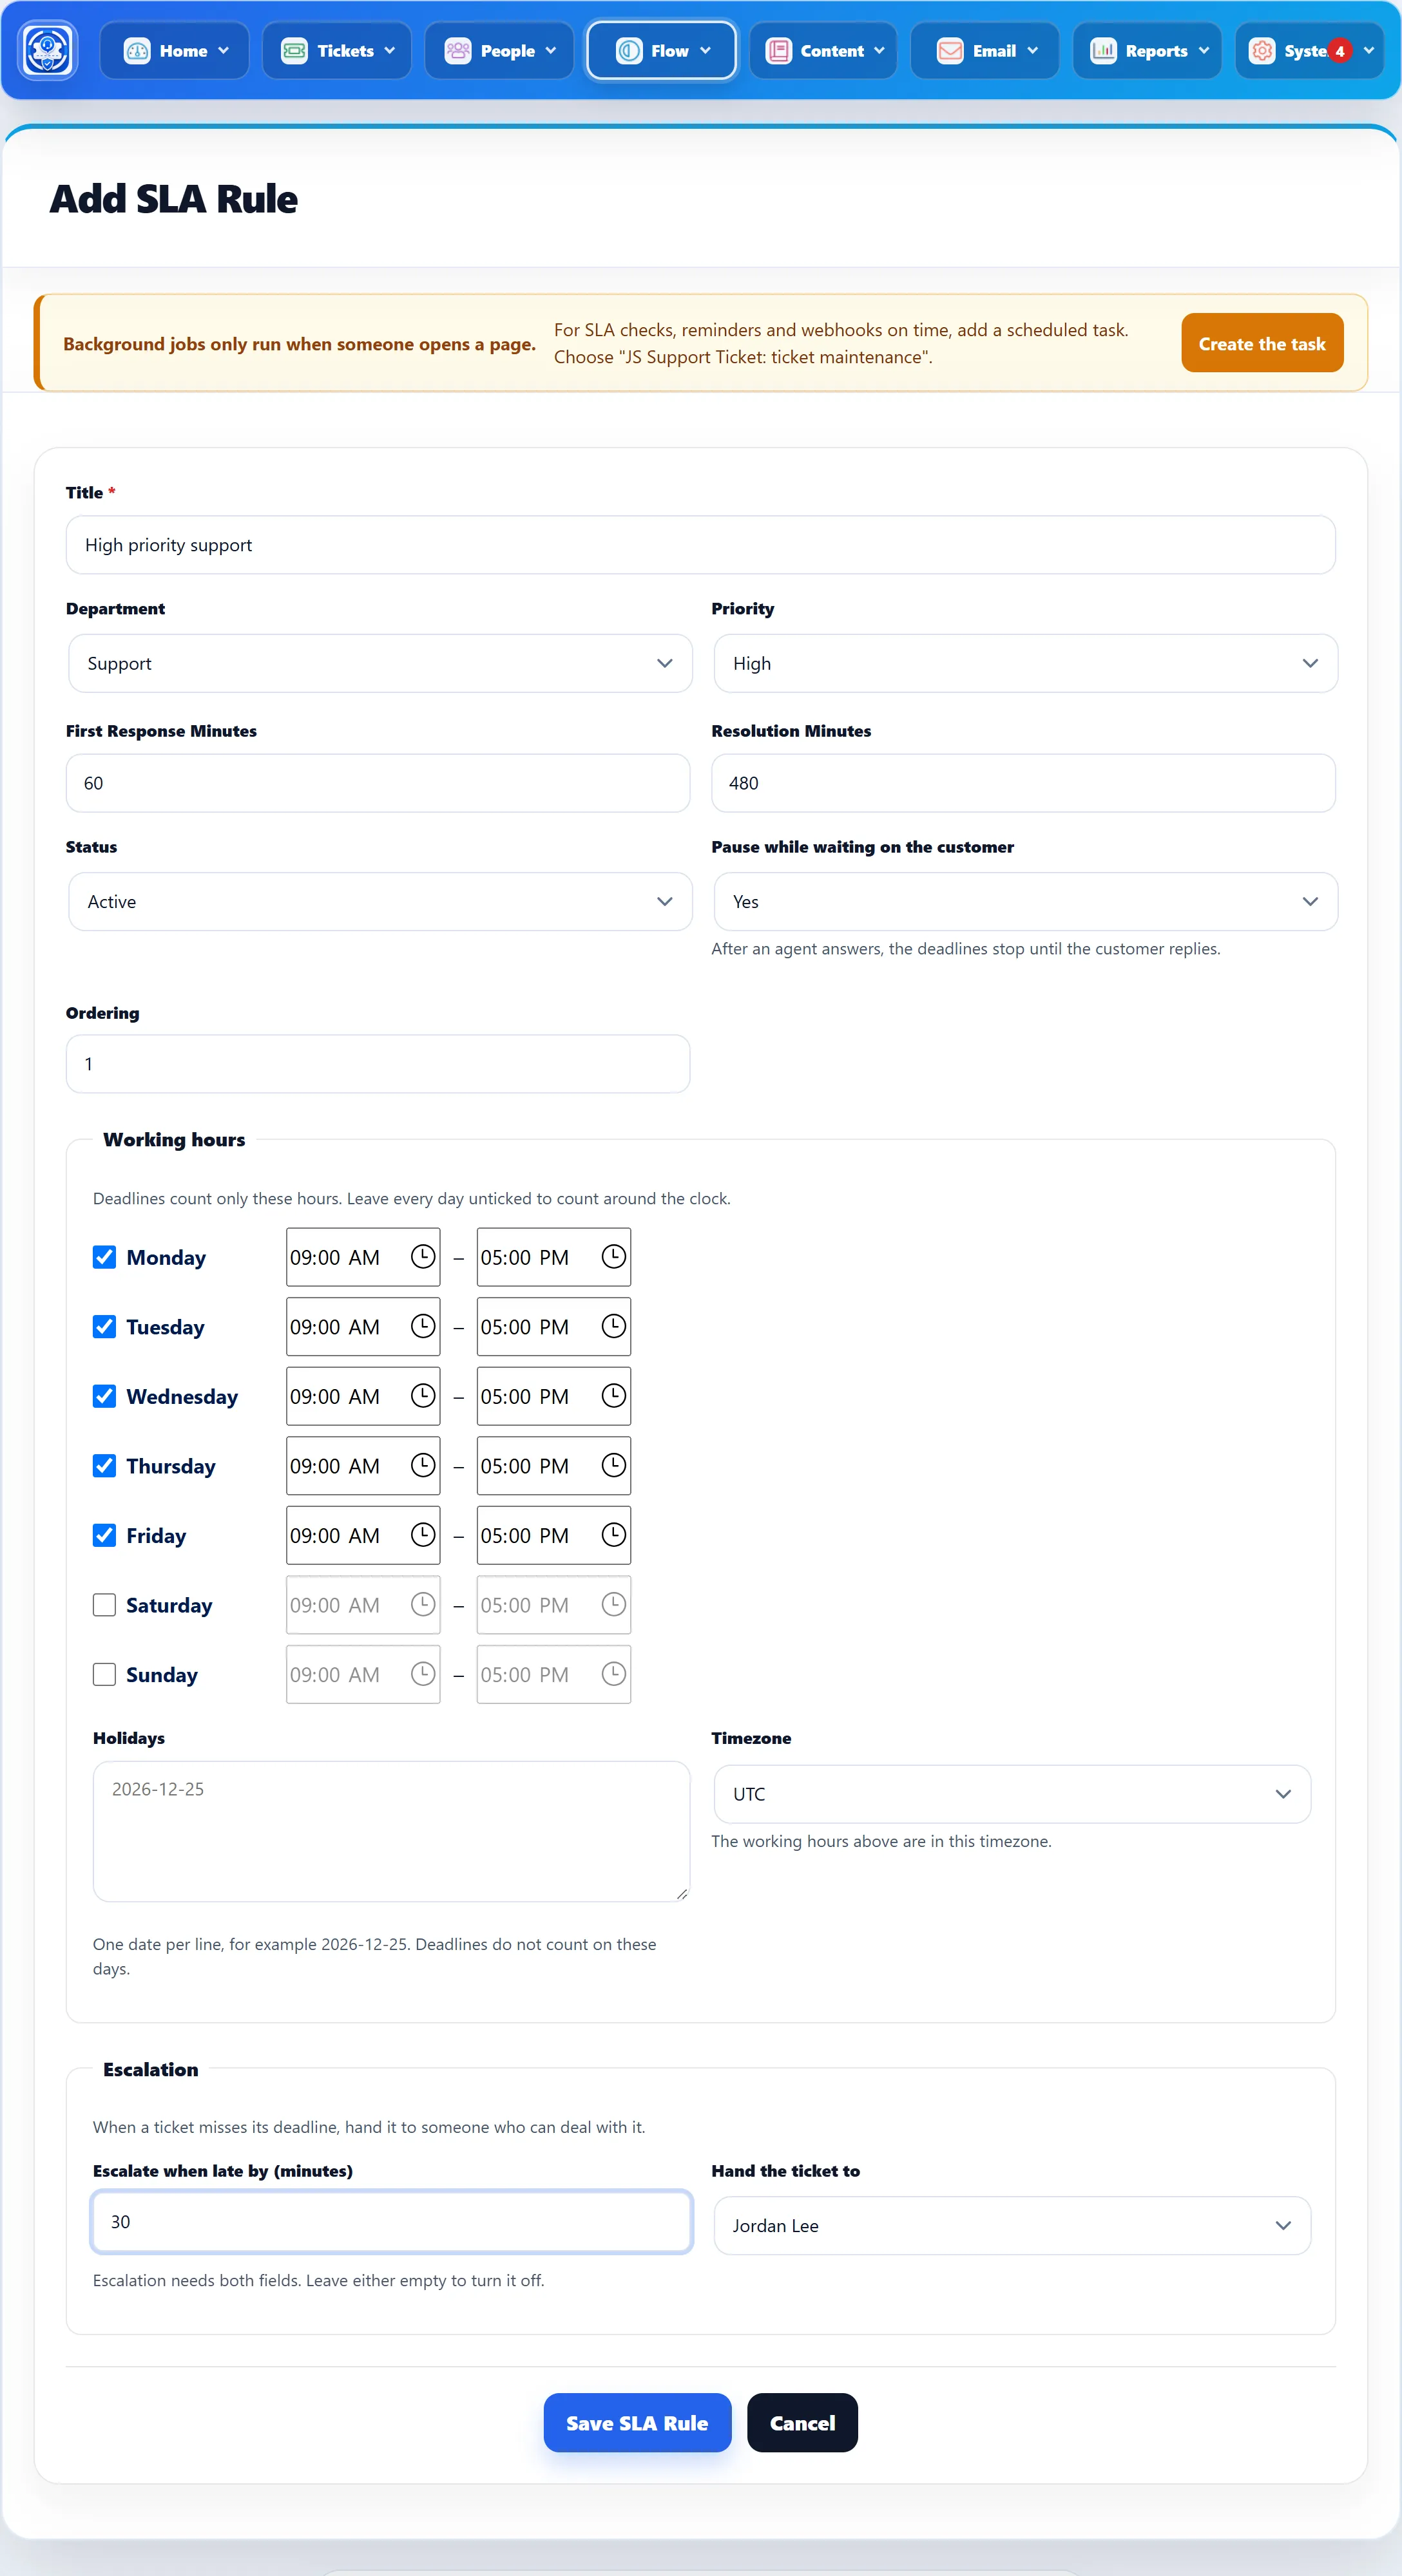The image size is (1402, 2576).
Task: Click the helpdesk logo icon
Action: coord(48,50)
